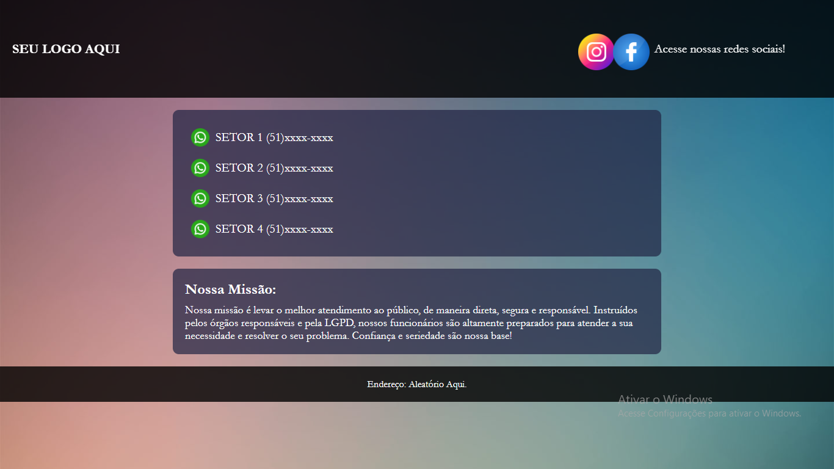This screenshot has height=469, width=834.
Task: Click the 'Endereço: Aleatório Aqui.' footer text
Action: [417, 384]
